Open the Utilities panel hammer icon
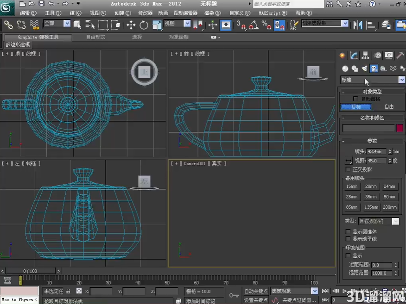Image resolution: width=406 pixels, height=304 pixels. [x=400, y=55]
